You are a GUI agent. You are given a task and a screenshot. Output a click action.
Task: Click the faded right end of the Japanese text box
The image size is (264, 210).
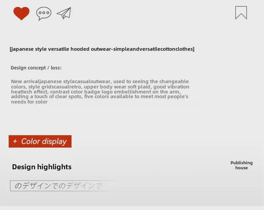point(107,186)
